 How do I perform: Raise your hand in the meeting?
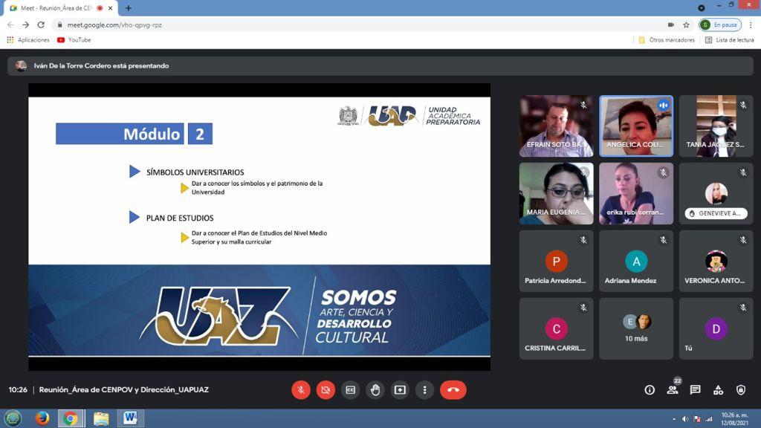[375, 389]
